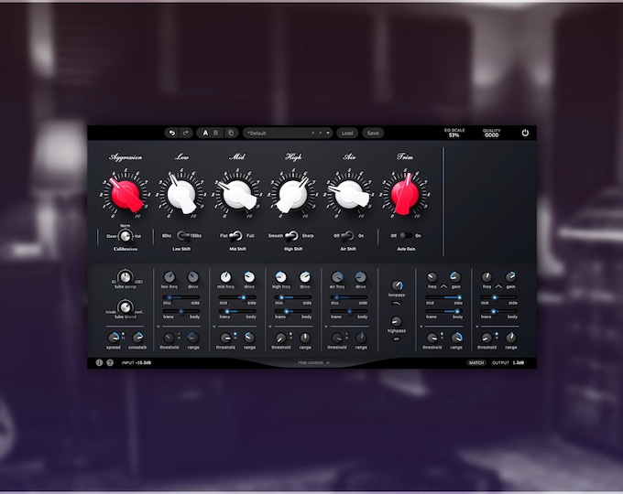Click the range knob in the air band

click(x=361, y=338)
